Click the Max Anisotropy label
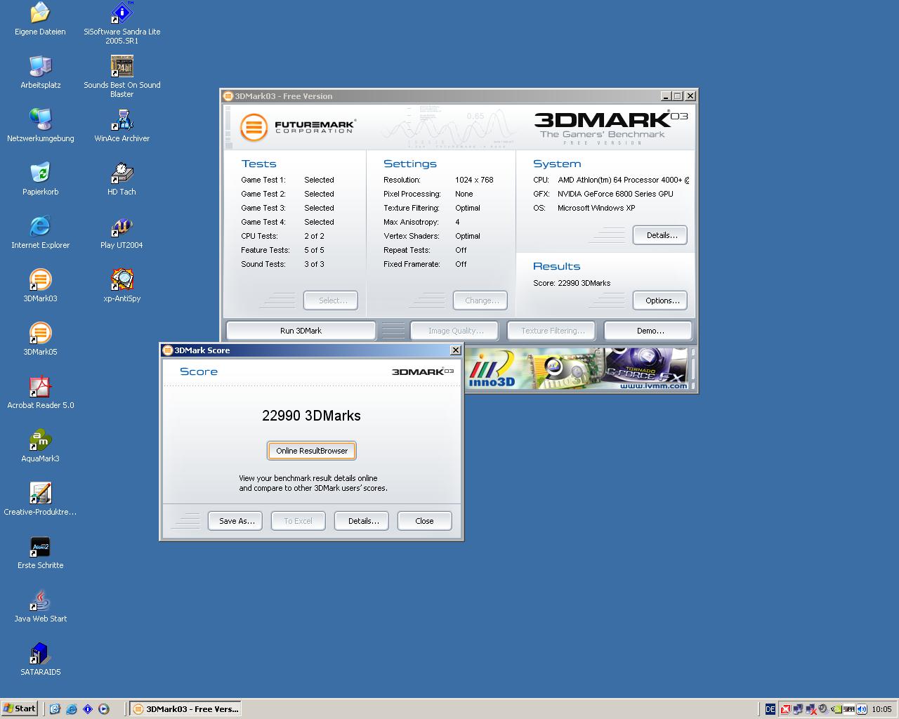 tap(411, 222)
